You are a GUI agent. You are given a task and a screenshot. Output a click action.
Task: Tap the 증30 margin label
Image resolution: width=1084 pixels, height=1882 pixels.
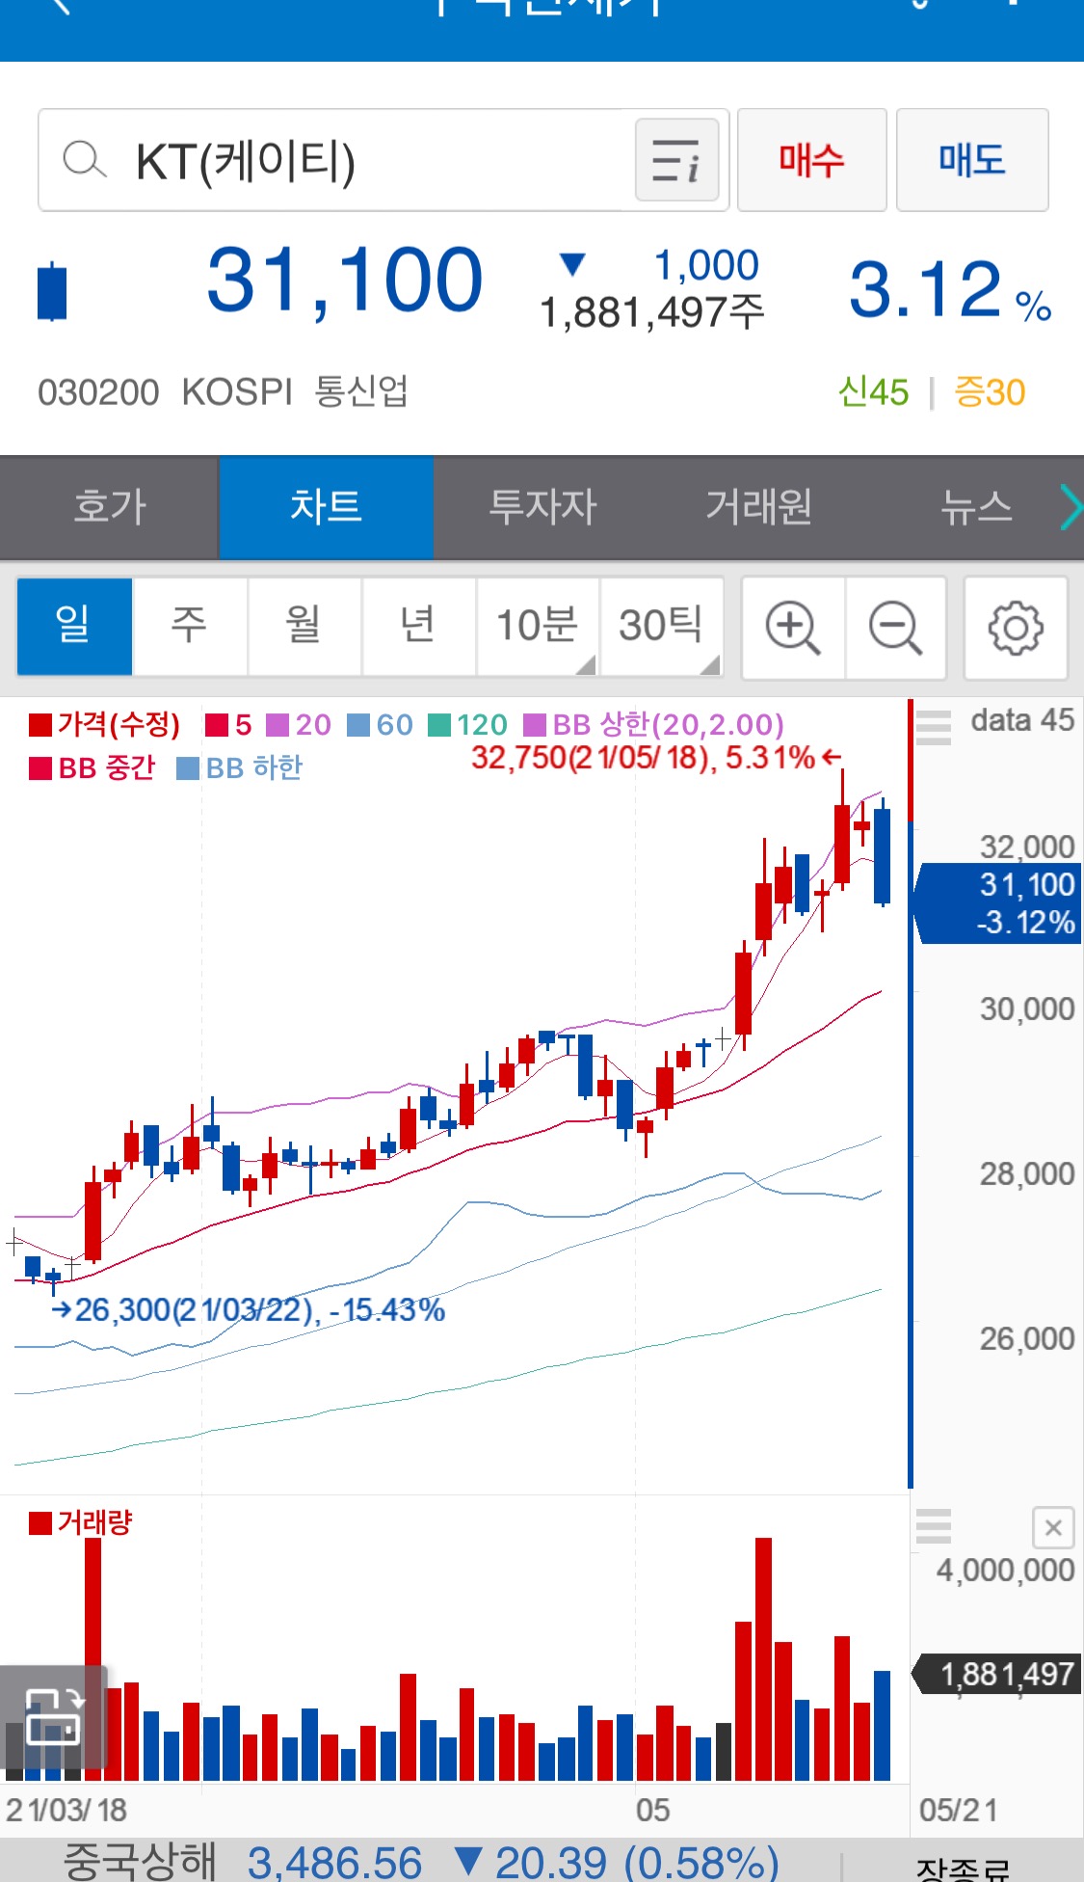point(990,392)
